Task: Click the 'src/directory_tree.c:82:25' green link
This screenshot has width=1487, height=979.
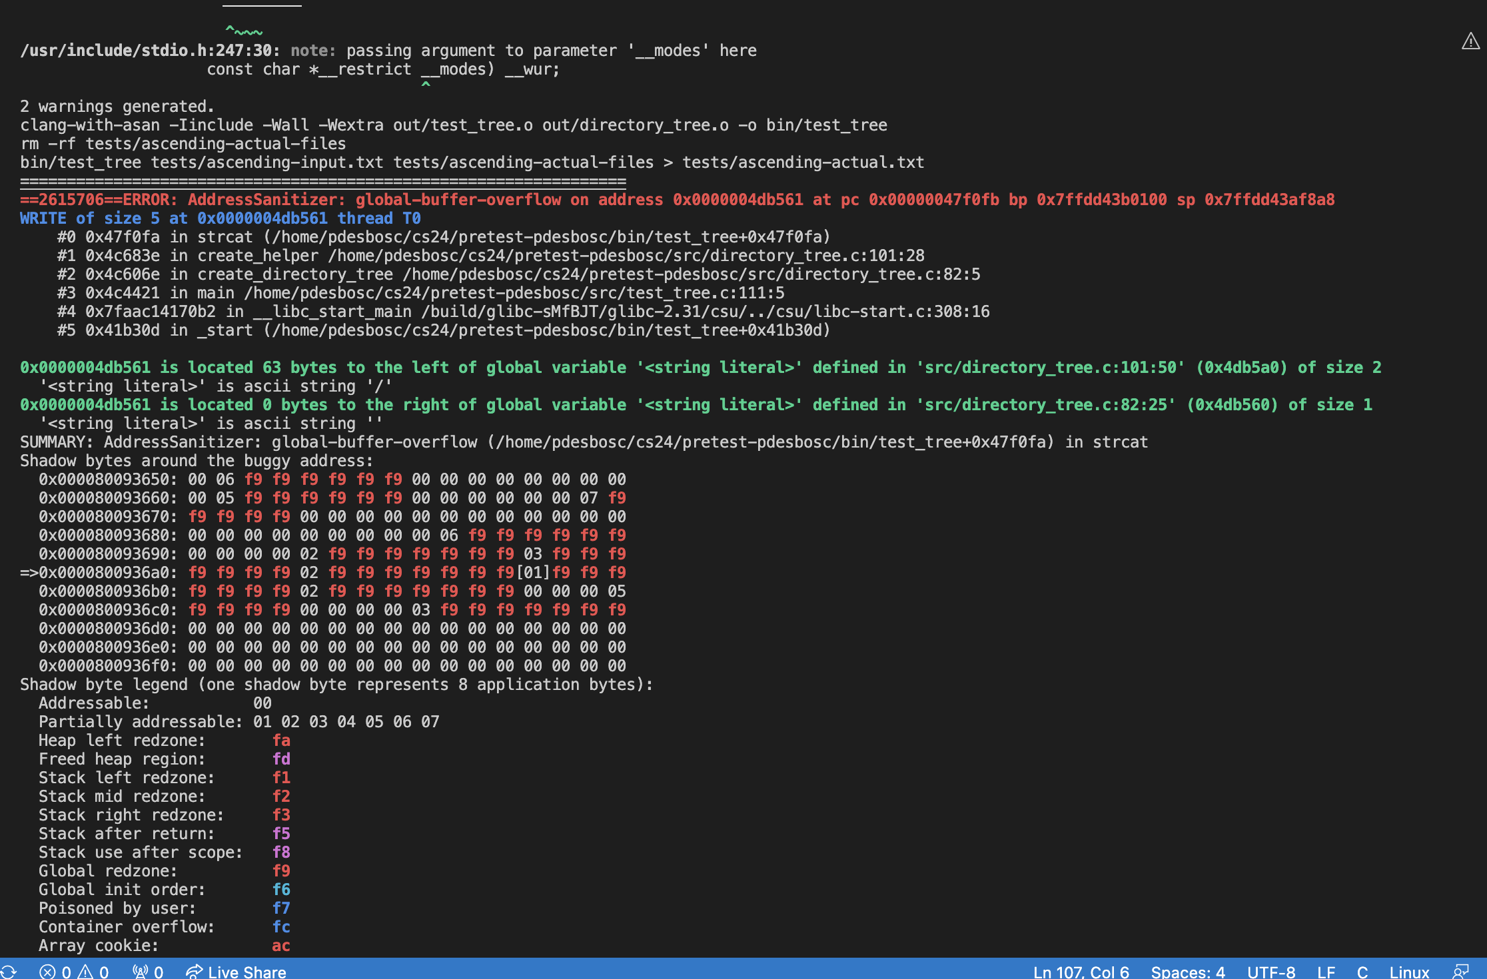Action: (1046, 405)
